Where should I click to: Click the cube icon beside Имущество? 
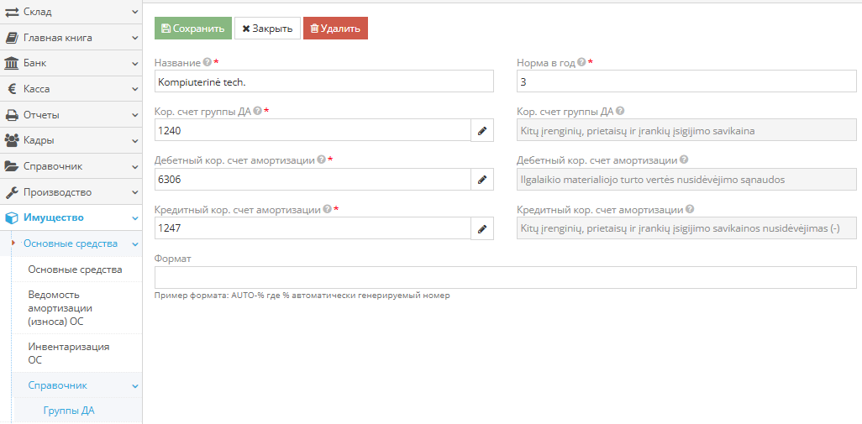click(x=12, y=218)
